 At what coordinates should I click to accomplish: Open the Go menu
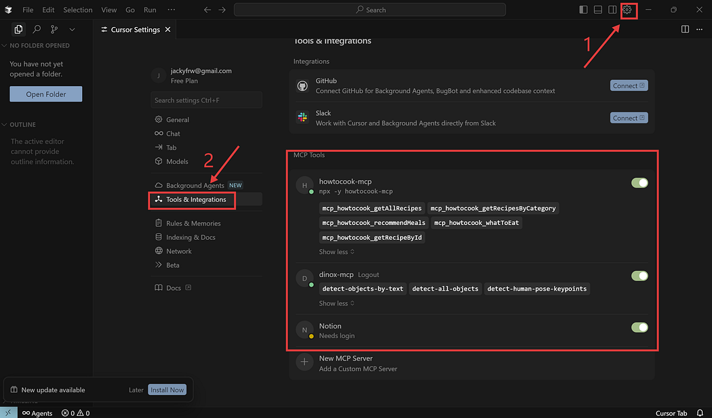[130, 9]
